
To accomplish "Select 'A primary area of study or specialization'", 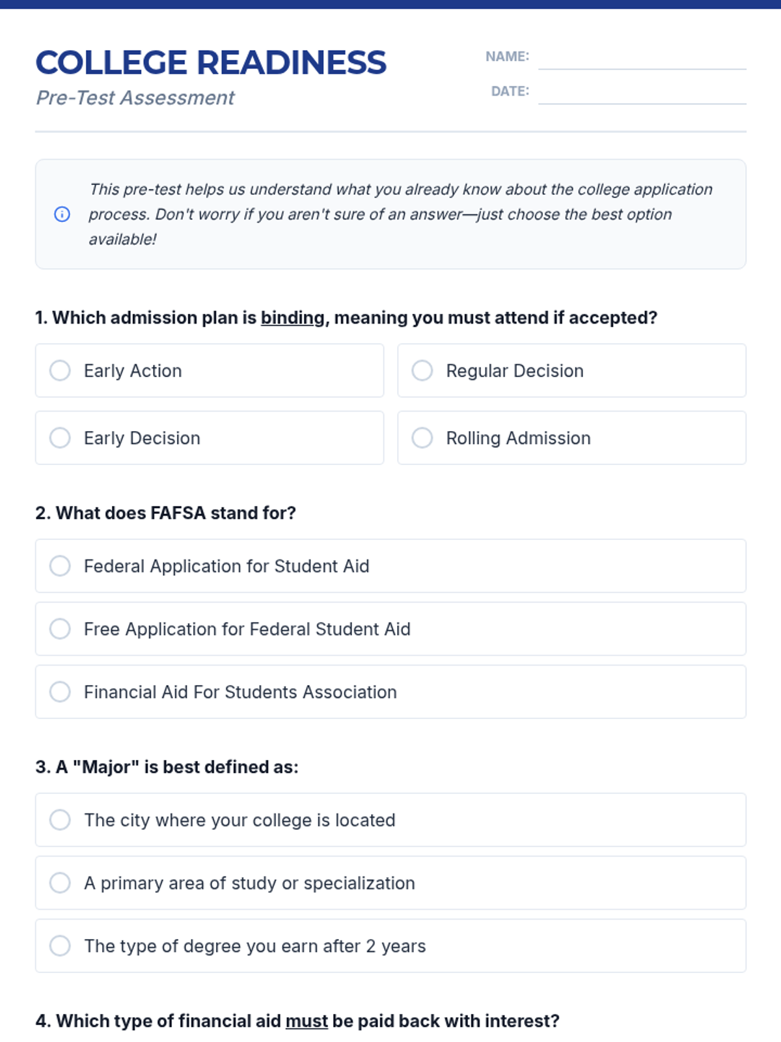I will click(60, 883).
